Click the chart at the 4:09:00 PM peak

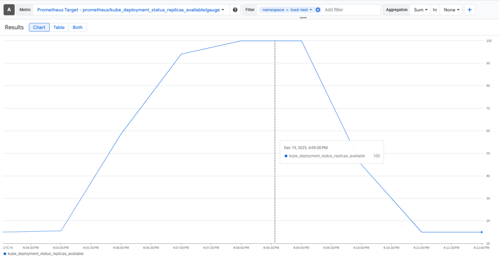click(x=302, y=41)
